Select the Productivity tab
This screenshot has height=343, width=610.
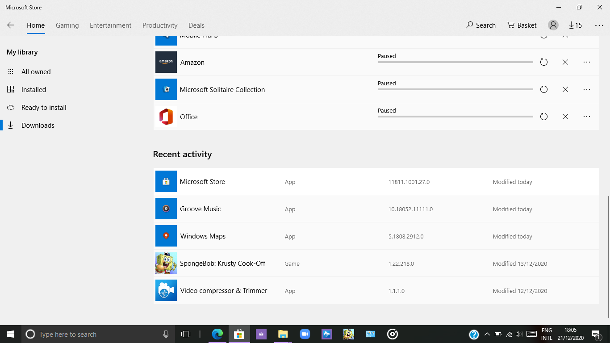pos(160,25)
